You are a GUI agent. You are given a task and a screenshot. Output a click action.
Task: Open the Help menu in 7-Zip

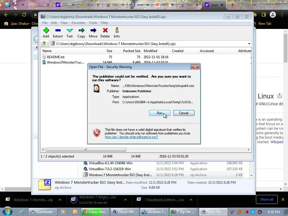point(104,23)
